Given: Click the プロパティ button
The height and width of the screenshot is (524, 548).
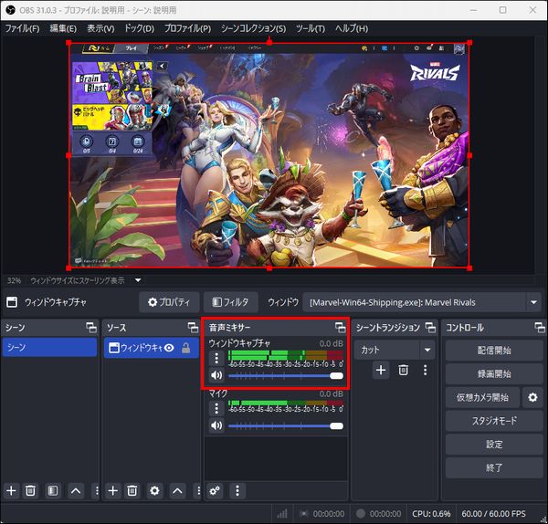Looking at the screenshot, I should pyautogui.click(x=169, y=302).
